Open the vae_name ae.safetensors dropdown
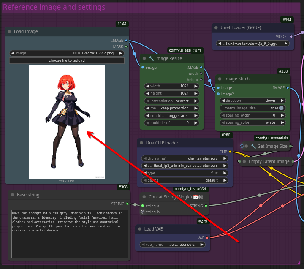This screenshot has height=269, width=304. [172, 245]
